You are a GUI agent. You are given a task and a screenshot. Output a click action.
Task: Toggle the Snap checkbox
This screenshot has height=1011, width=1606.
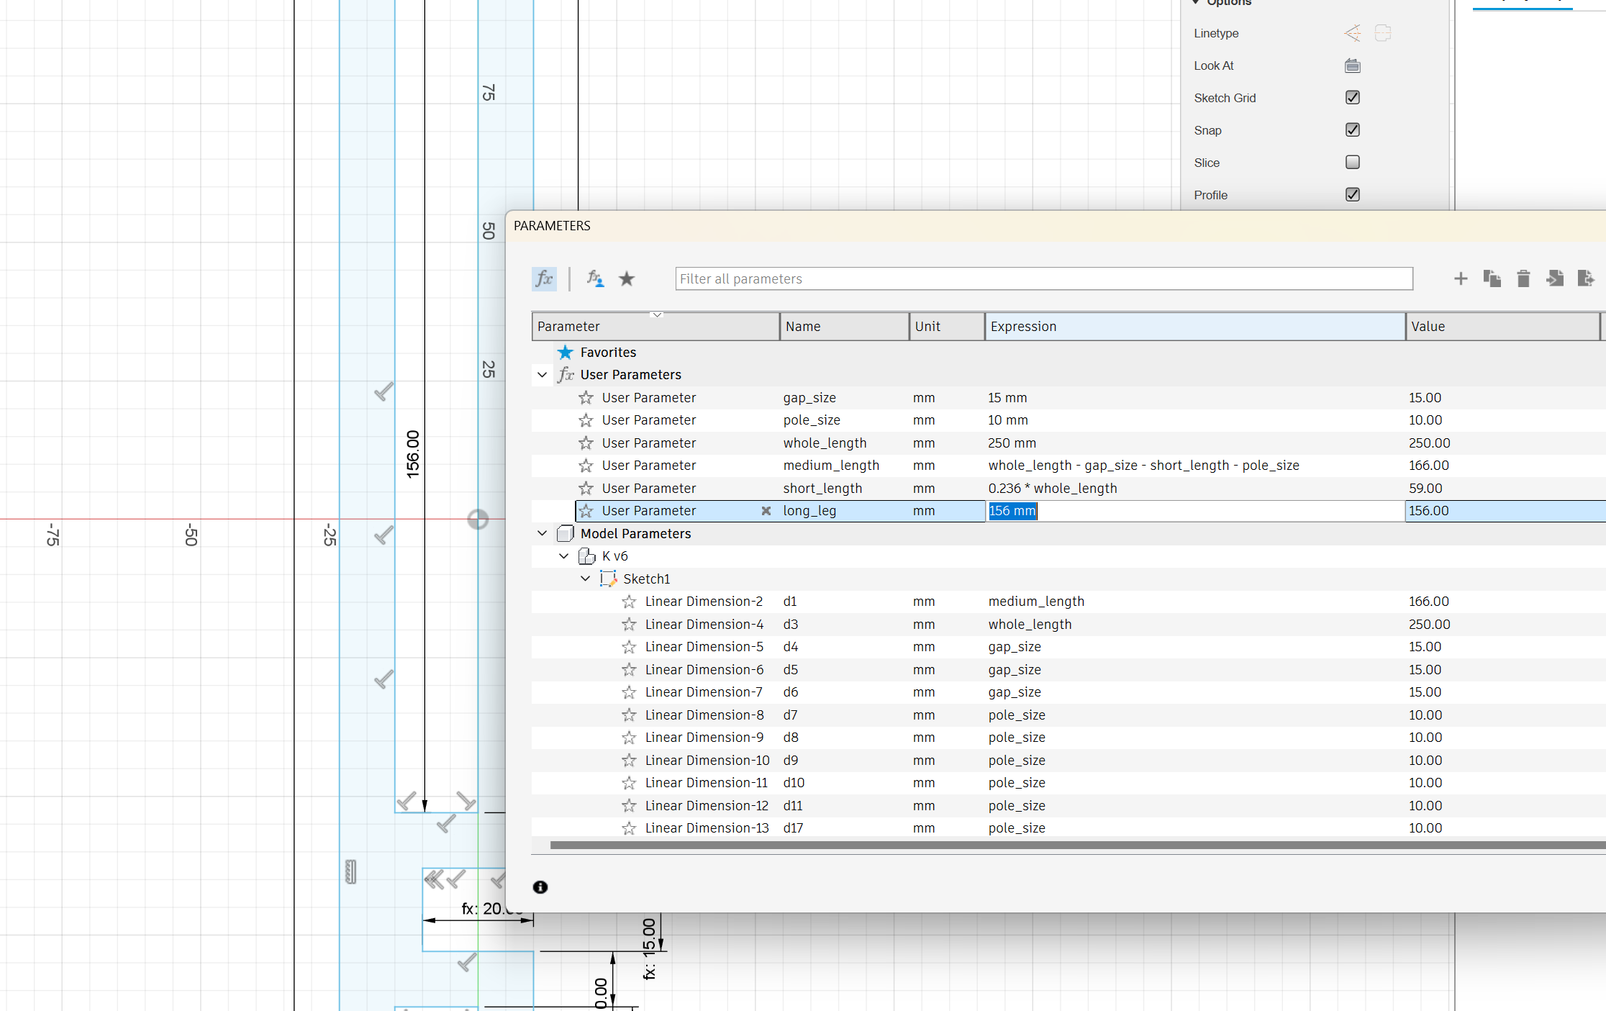tap(1353, 130)
